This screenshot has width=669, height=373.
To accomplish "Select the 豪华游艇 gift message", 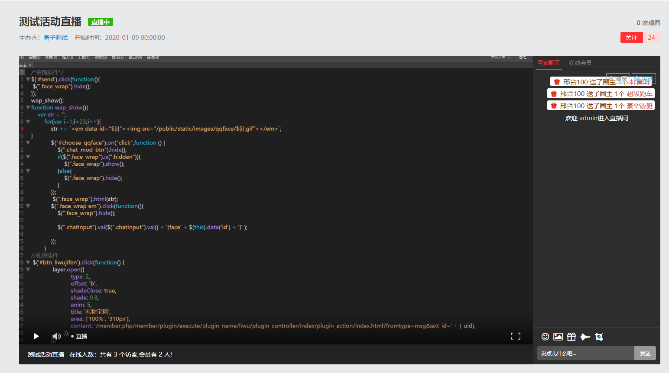I will click(x=601, y=106).
